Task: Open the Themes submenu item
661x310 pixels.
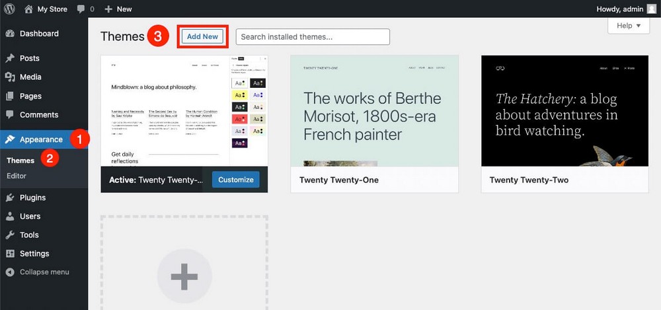Action: pos(20,160)
